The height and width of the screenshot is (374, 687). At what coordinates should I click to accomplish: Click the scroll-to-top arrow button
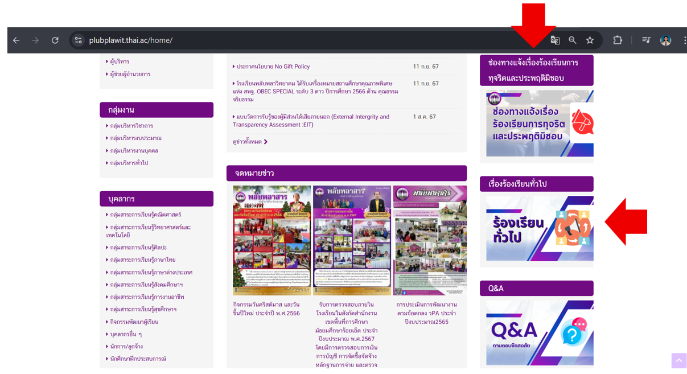click(678, 360)
